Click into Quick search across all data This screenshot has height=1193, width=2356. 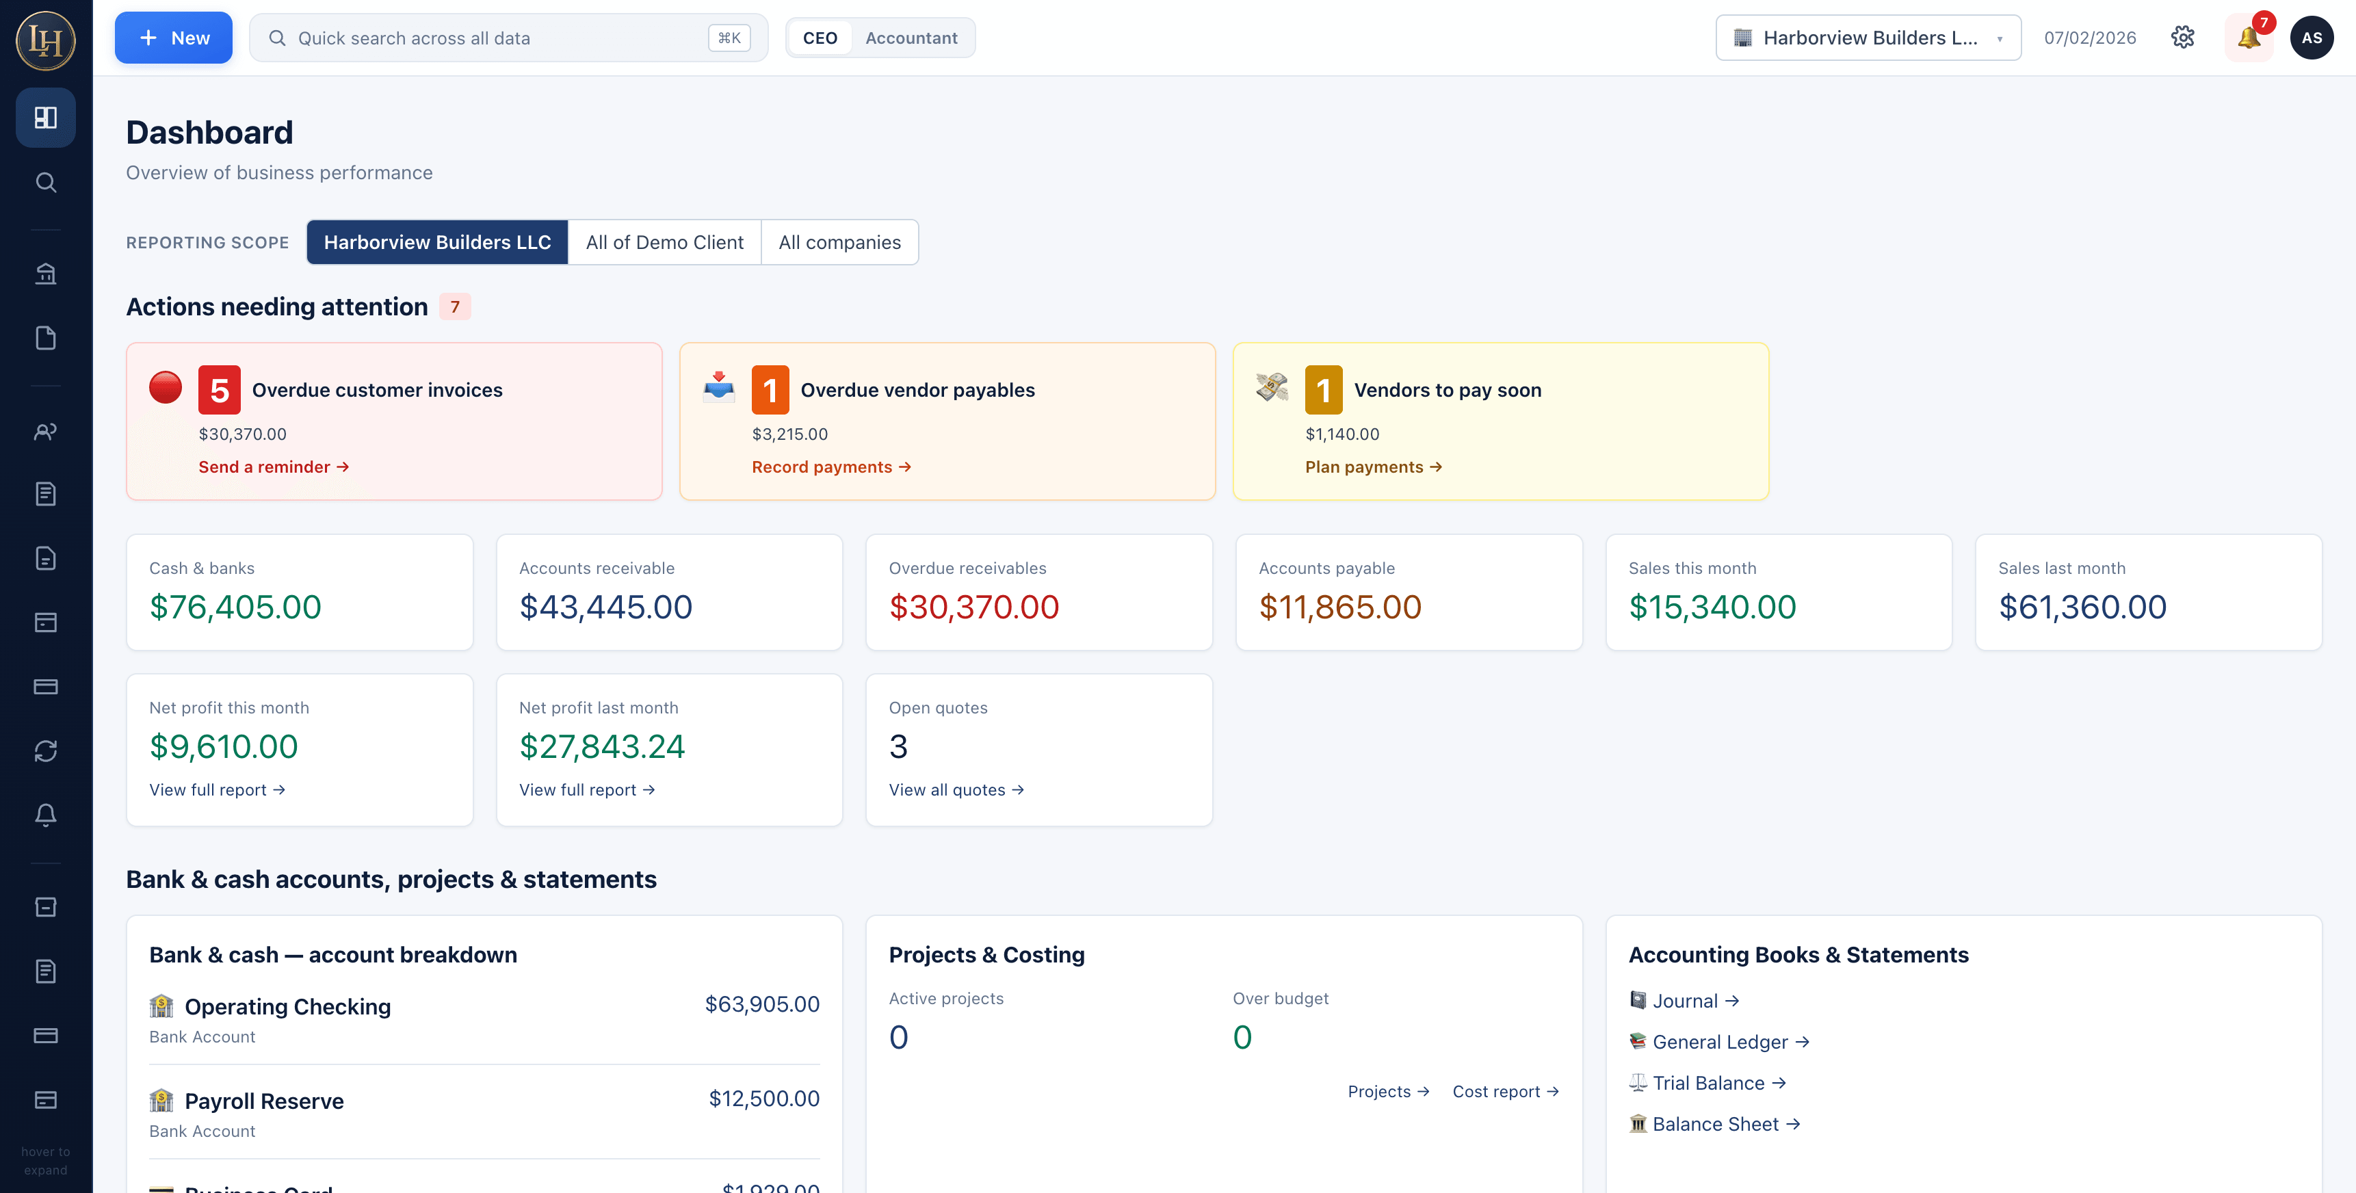(x=508, y=38)
